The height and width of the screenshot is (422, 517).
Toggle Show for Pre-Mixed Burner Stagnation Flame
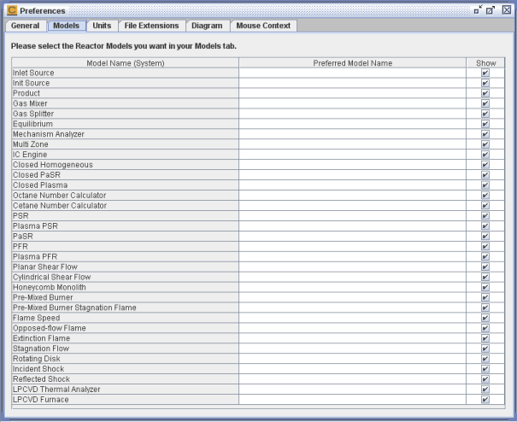485,308
